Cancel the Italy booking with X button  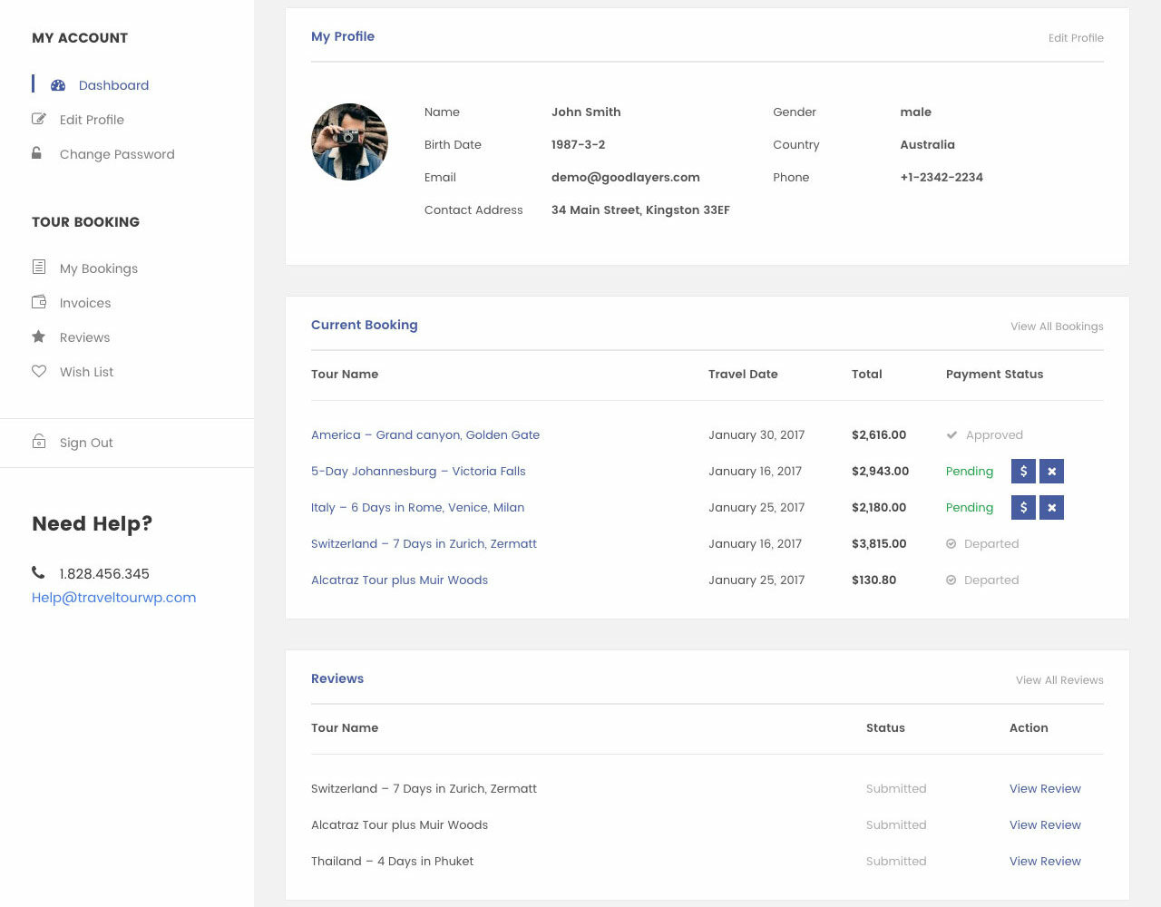[1051, 508]
